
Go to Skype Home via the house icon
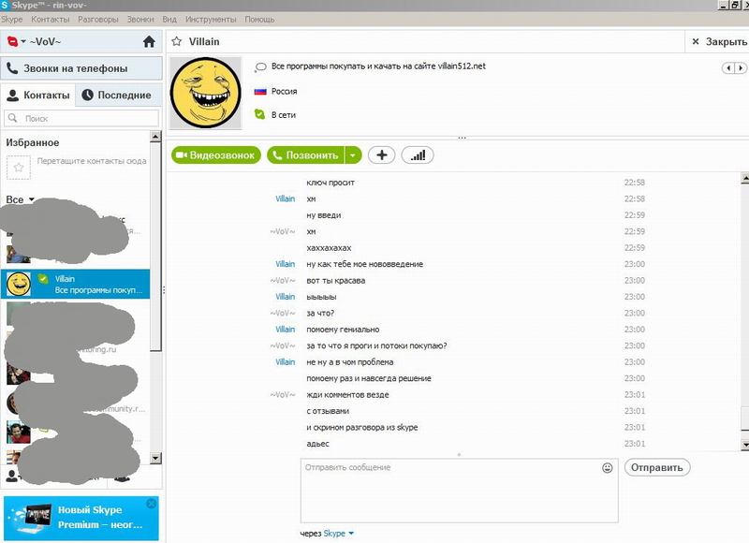149,42
